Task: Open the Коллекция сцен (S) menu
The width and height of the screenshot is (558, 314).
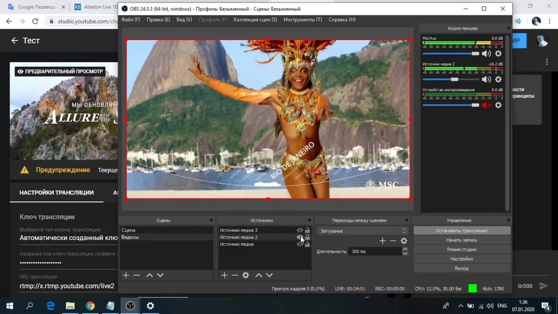Action: click(255, 20)
